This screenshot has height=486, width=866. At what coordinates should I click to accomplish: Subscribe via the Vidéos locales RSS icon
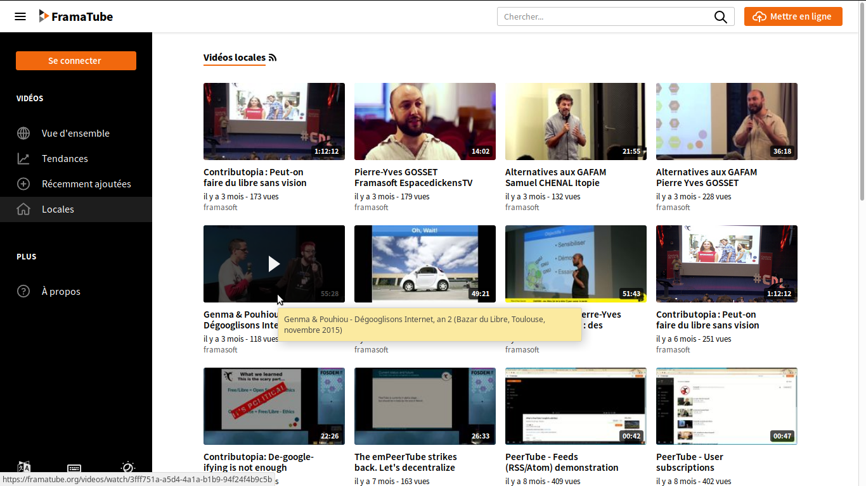pos(273,58)
